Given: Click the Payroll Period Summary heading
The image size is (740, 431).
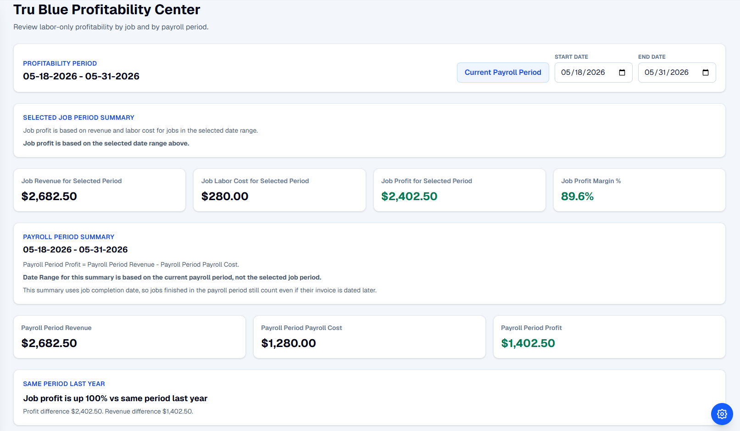Looking at the screenshot, I should (x=69, y=237).
